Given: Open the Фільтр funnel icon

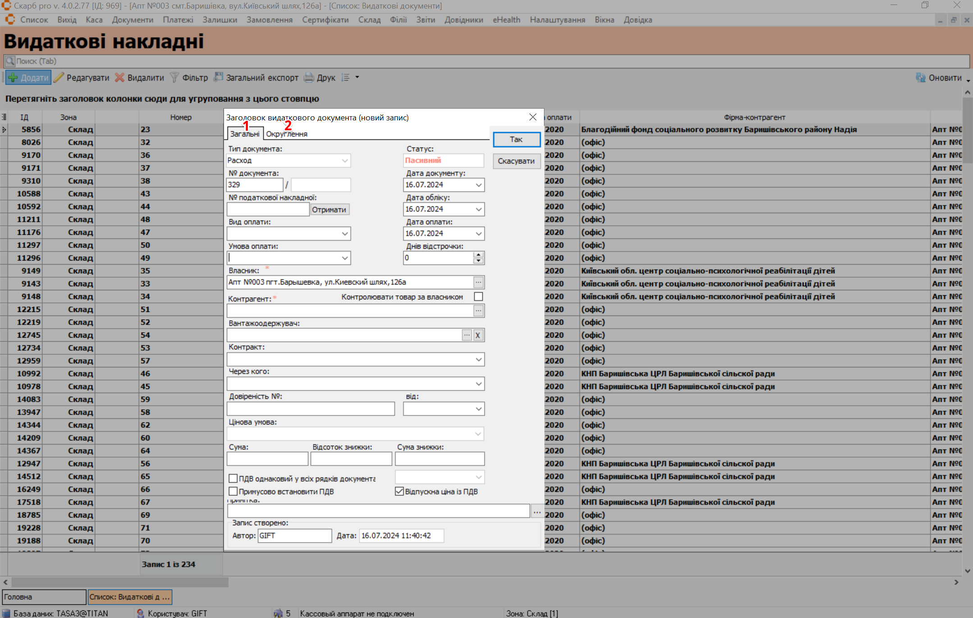Looking at the screenshot, I should tap(174, 78).
